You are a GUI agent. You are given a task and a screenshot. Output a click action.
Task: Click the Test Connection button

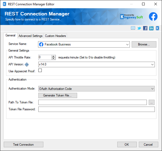point(23,145)
